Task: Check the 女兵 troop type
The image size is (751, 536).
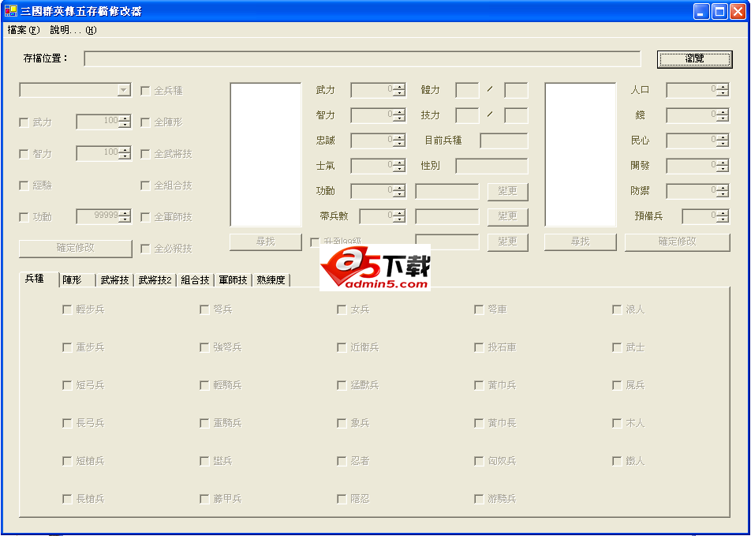Action: (x=342, y=309)
